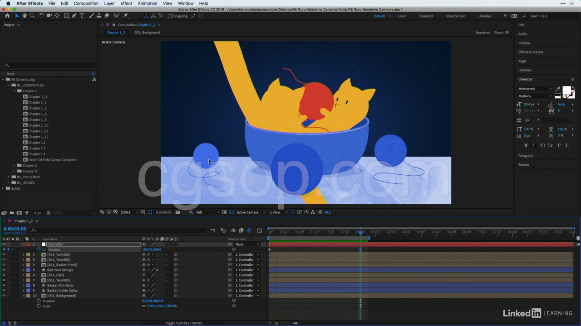The height and width of the screenshot is (326, 581).
Task: Collapse the Chapter 1 folder
Action: [14, 91]
